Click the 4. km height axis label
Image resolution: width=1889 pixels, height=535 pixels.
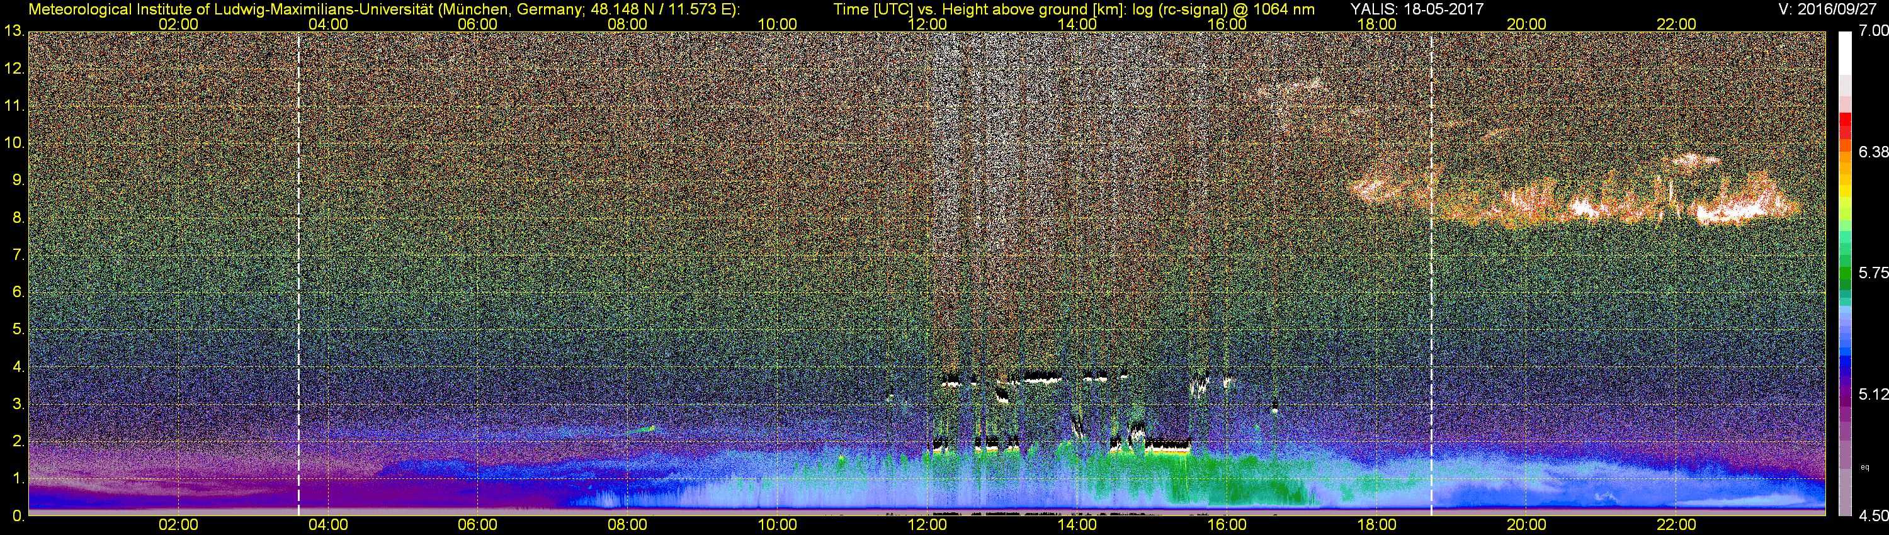[x=18, y=366]
